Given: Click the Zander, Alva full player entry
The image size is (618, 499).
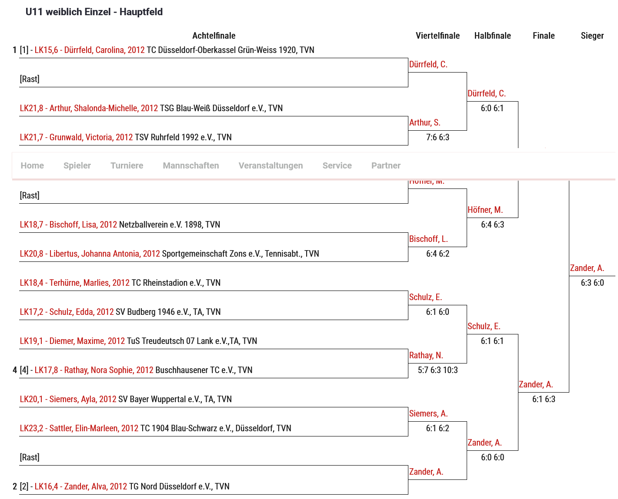Looking at the screenshot, I should point(81,486).
